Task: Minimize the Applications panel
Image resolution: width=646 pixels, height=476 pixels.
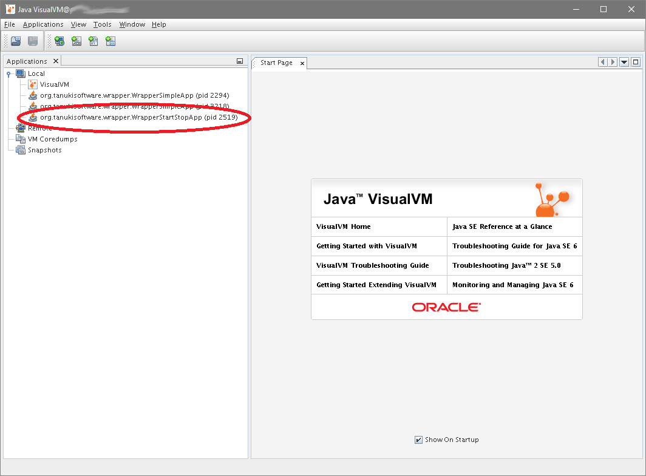Action: 240,61
